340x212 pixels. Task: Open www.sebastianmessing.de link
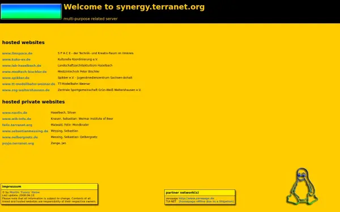click(x=25, y=131)
